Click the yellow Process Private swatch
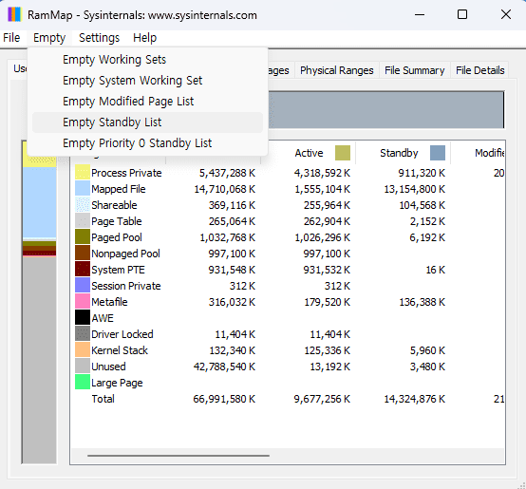 [83, 173]
